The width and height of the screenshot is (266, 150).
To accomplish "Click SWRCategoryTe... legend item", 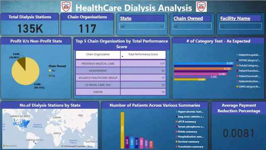I will [x=248, y=87].
